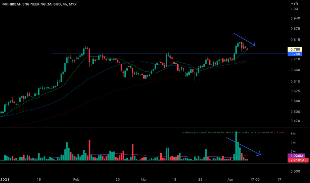Click the 0.470 price axis label
The image size is (310, 183).
295,121
